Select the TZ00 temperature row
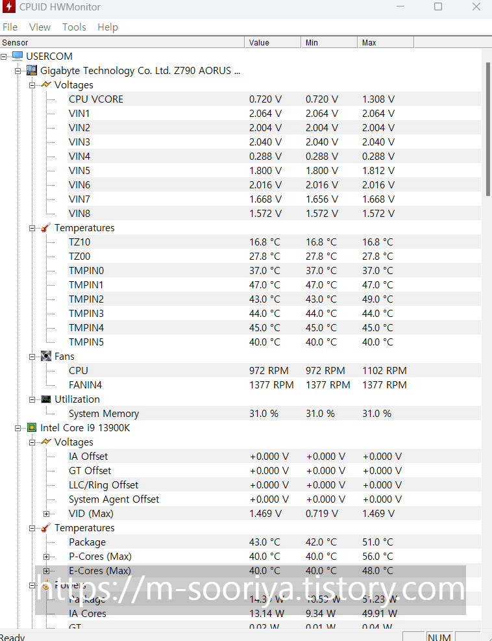492x641 pixels. tap(275, 257)
